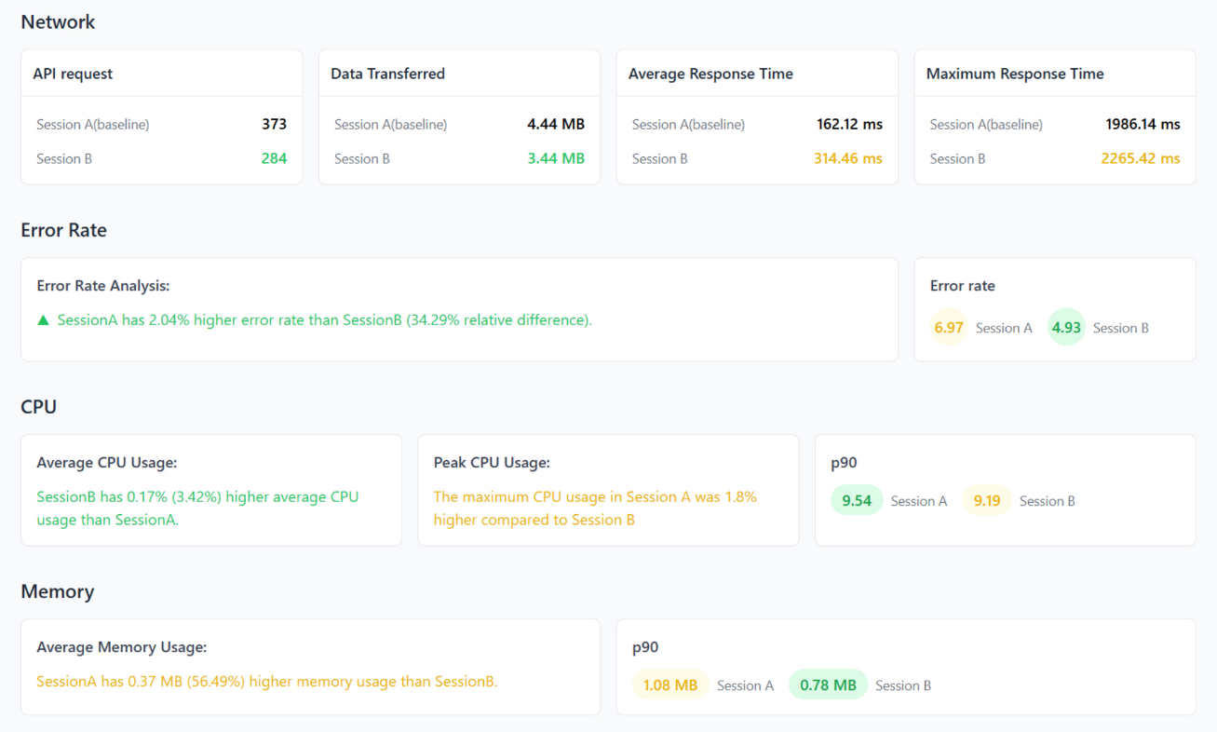The width and height of the screenshot is (1217, 732).
Task: Click the 4.93 Session B error badge
Action: [1066, 328]
